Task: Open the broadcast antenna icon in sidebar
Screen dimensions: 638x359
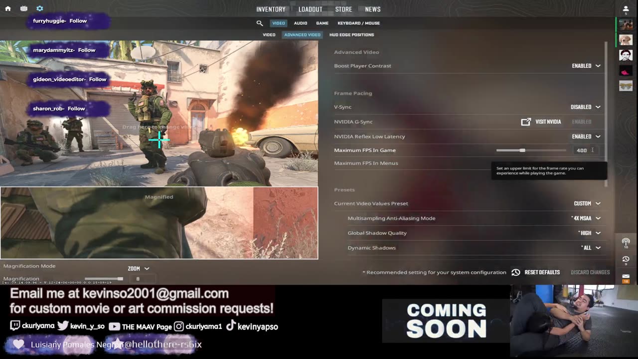Action: (626, 242)
